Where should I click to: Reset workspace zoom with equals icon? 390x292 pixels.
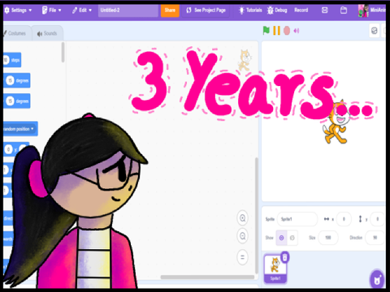click(242, 257)
